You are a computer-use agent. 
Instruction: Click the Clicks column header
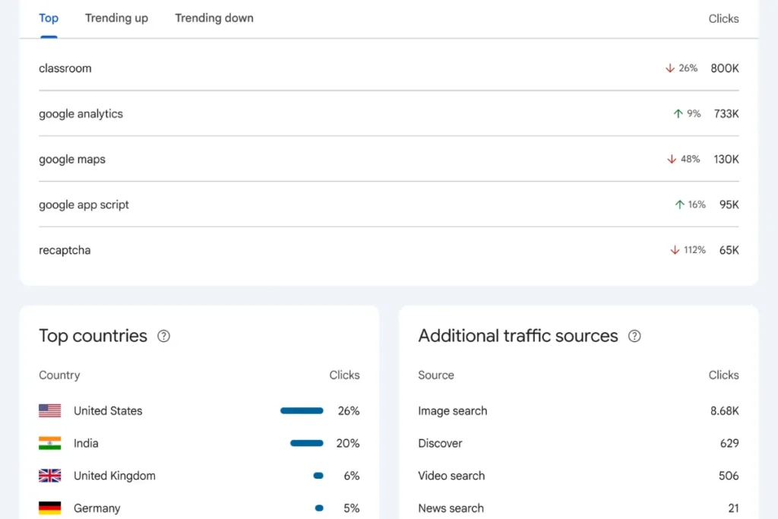coord(723,18)
